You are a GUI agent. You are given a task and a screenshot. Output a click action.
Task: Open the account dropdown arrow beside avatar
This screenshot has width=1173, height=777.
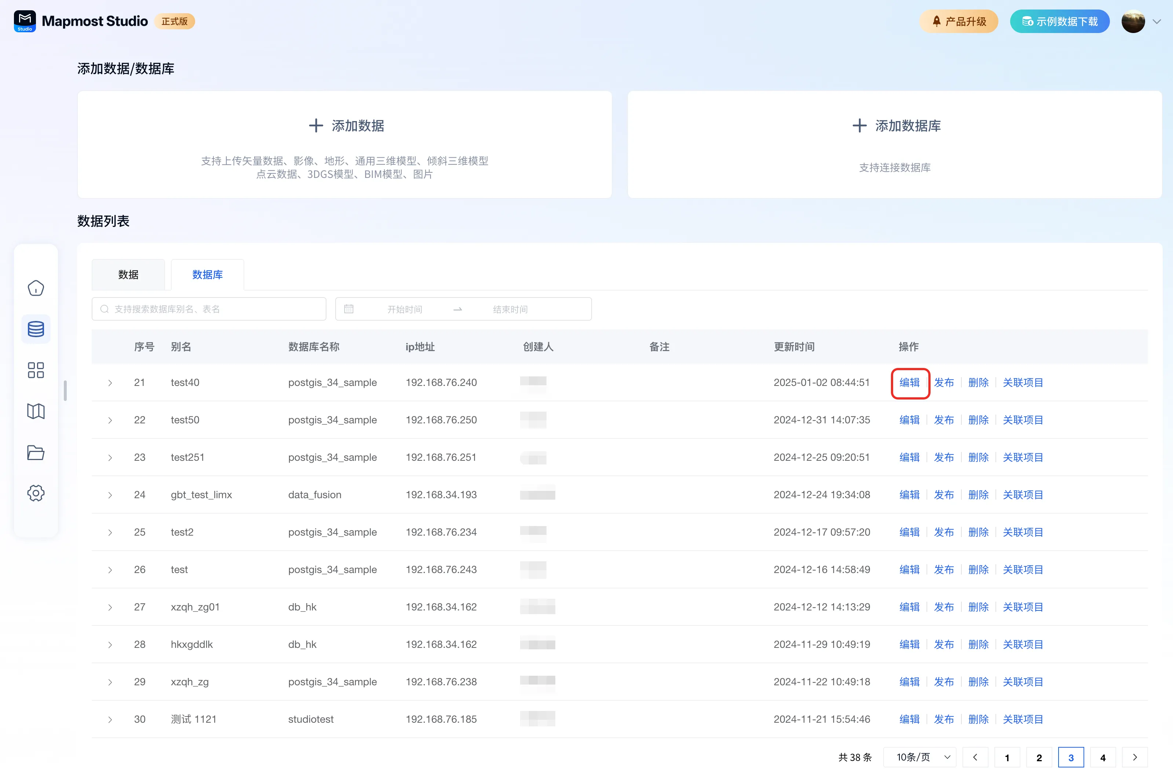click(1157, 21)
